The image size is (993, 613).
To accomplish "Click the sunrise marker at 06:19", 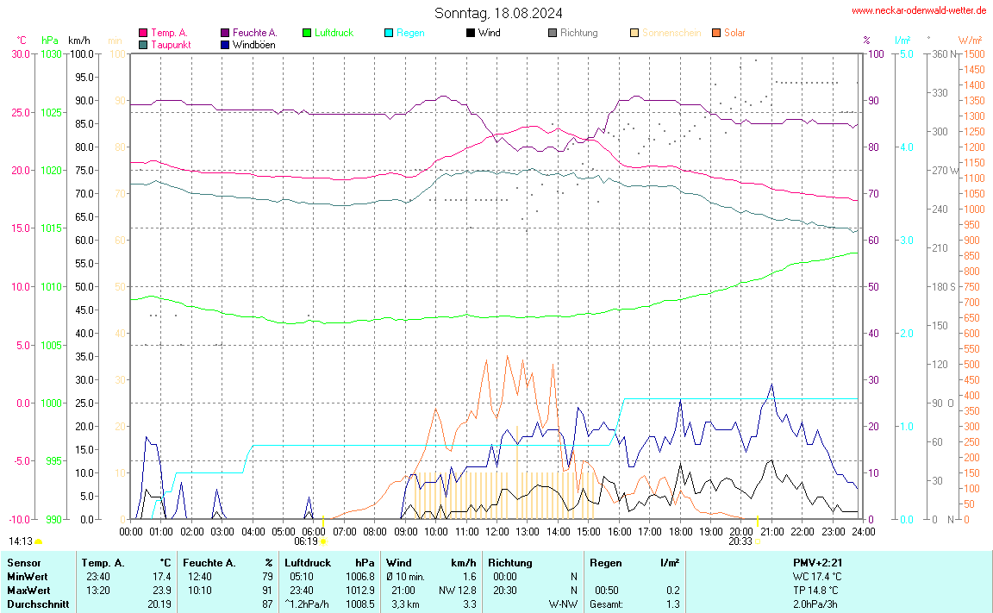I will tap(322, 541).
